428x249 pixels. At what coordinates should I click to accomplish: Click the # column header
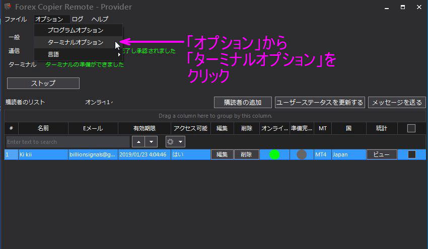pyautogui.click(x=11, y=128)
